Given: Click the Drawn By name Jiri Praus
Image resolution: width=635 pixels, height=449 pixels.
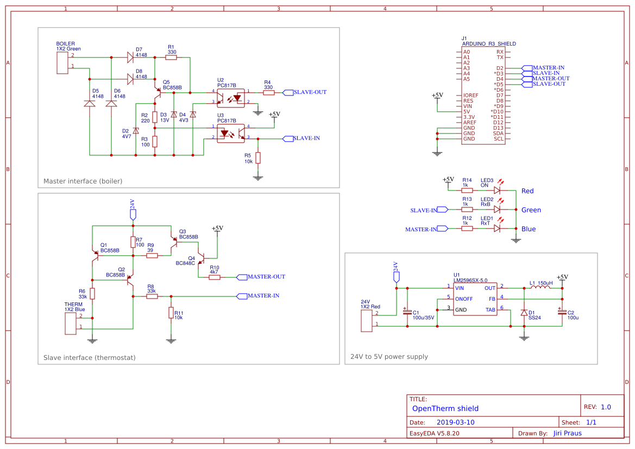Looking at the screenshot, I should pos(568,433).
